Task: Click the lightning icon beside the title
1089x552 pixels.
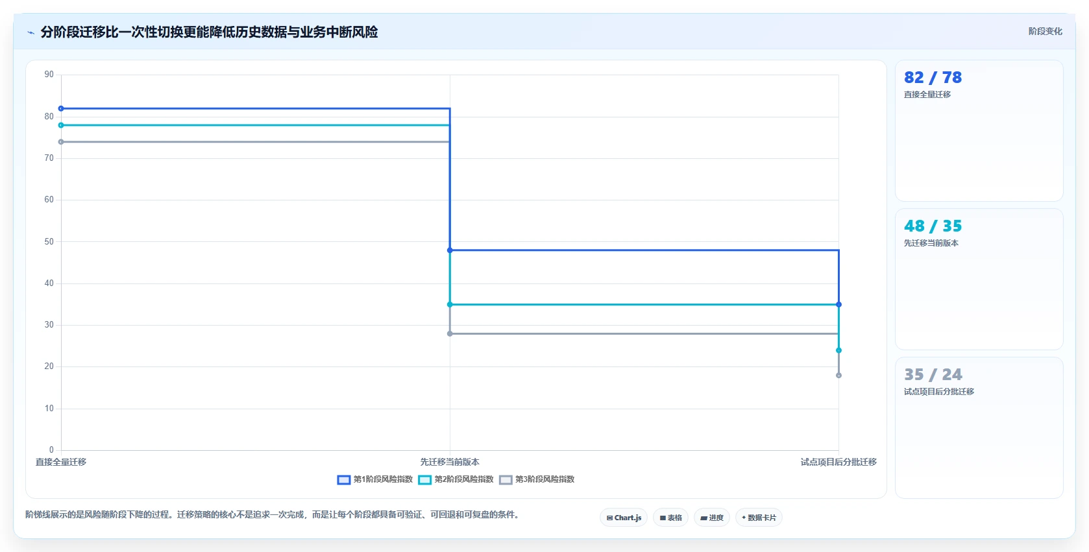Action: pos(31,32)
